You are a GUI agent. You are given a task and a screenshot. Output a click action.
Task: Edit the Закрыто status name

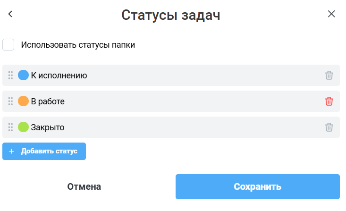click(48, 127)
